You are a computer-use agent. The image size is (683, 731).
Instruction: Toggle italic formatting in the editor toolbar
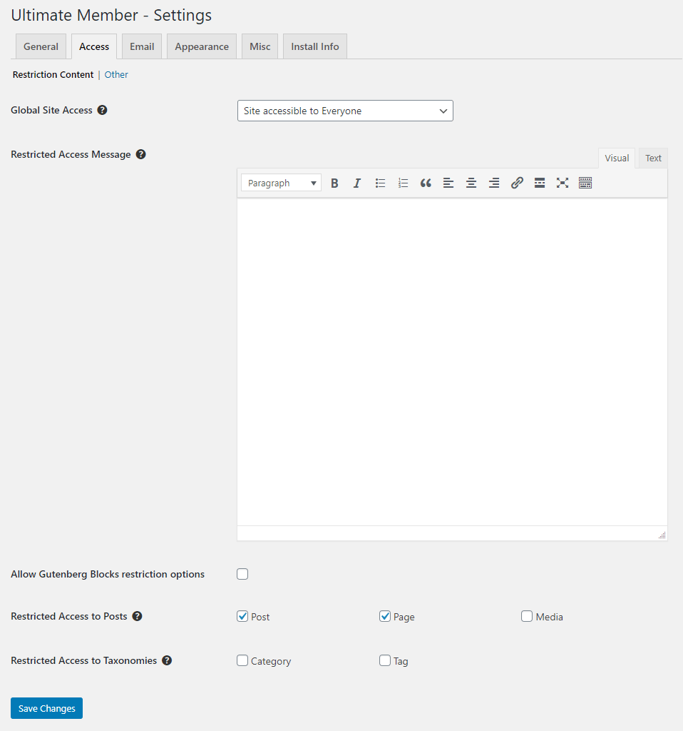click(x=357, y=183)
